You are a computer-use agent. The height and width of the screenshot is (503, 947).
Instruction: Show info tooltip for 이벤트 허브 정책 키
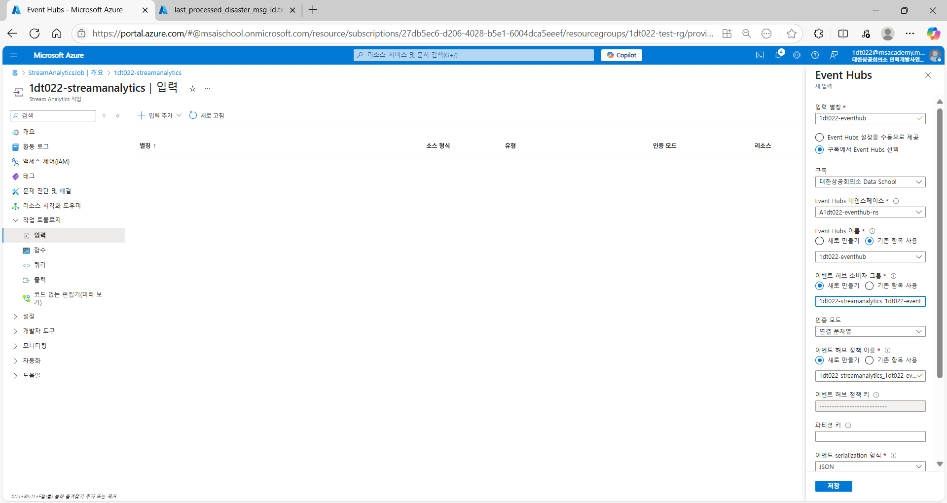876,395
